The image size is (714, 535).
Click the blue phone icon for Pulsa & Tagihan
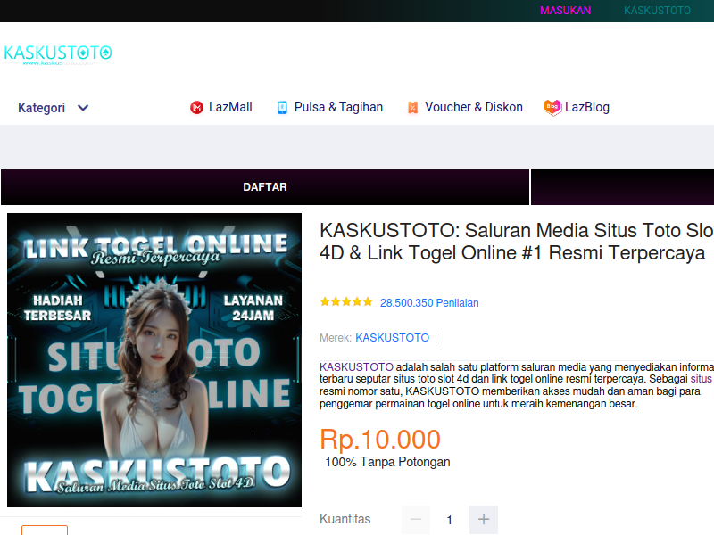[x=282, y=108]
